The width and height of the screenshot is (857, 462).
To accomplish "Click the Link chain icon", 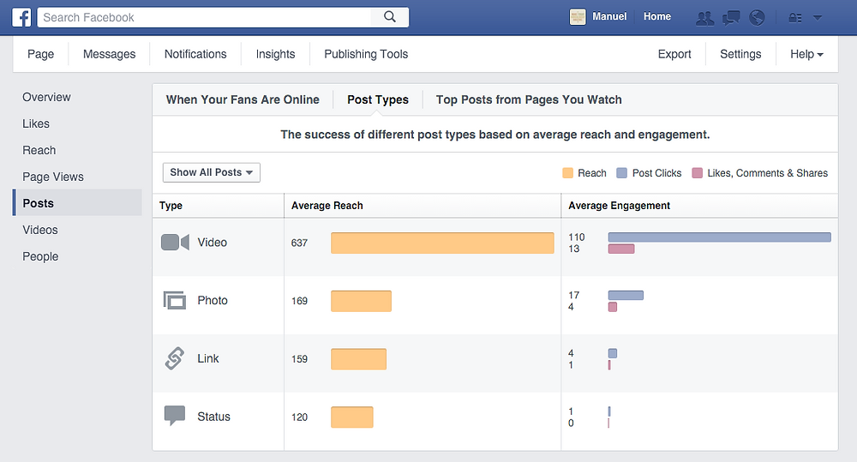I will 174,358.
